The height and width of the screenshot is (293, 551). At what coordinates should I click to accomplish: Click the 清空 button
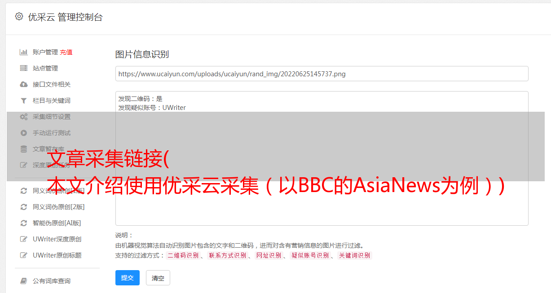(x=158, y=278)
